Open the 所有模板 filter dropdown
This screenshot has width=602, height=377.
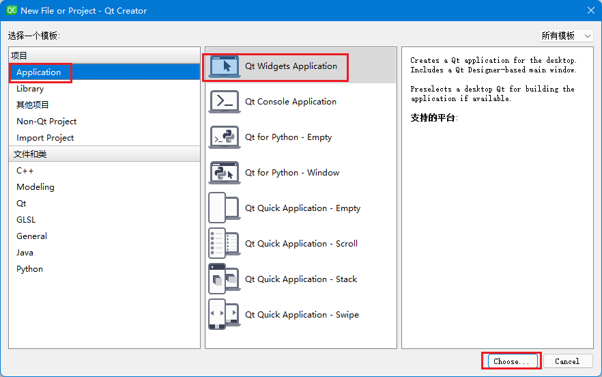[x=567, y=36]
